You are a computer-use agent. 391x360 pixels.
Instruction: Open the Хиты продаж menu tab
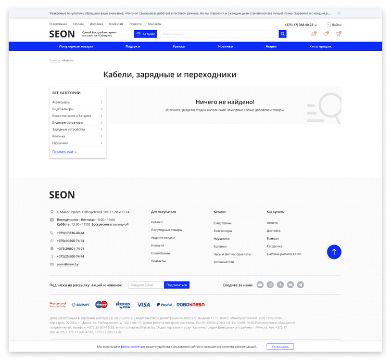coord(320,46)
